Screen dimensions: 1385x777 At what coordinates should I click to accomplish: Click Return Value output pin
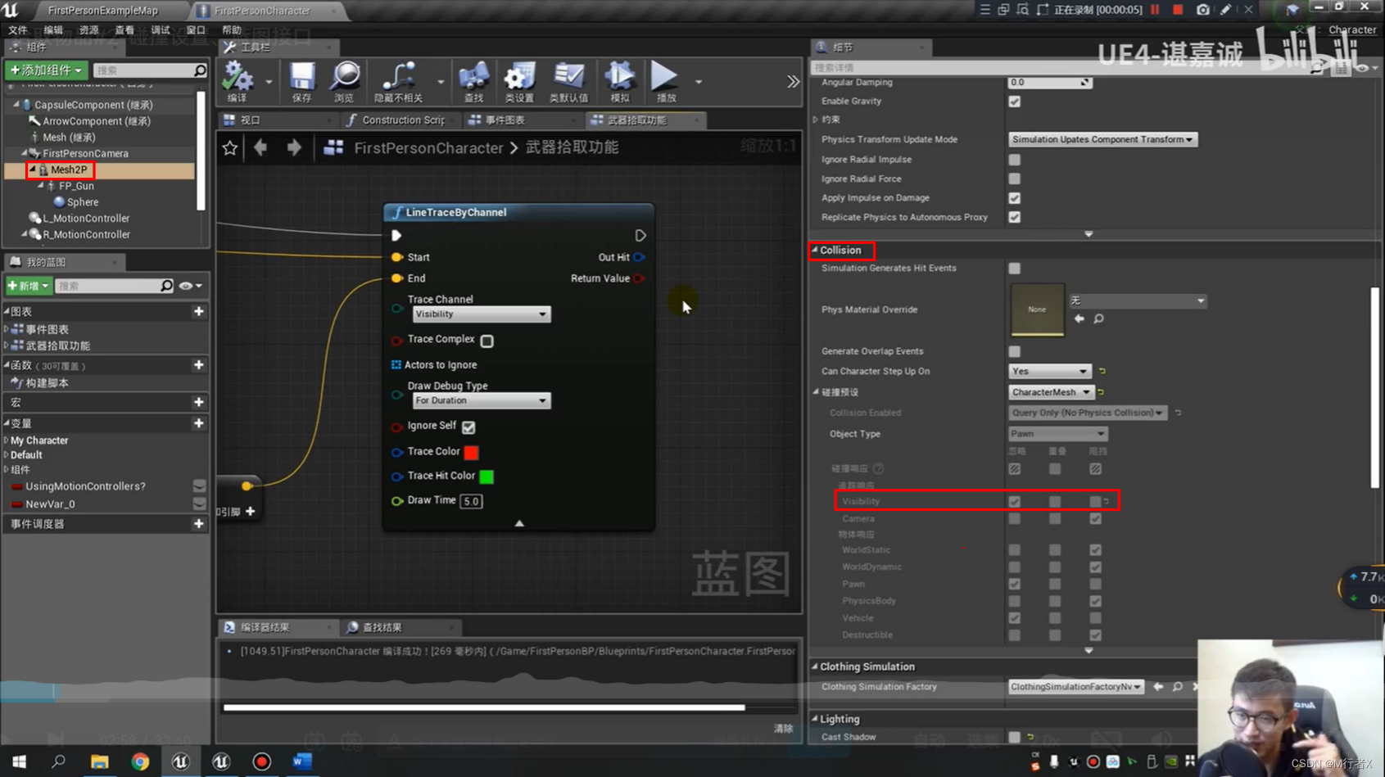click(639, 278)
